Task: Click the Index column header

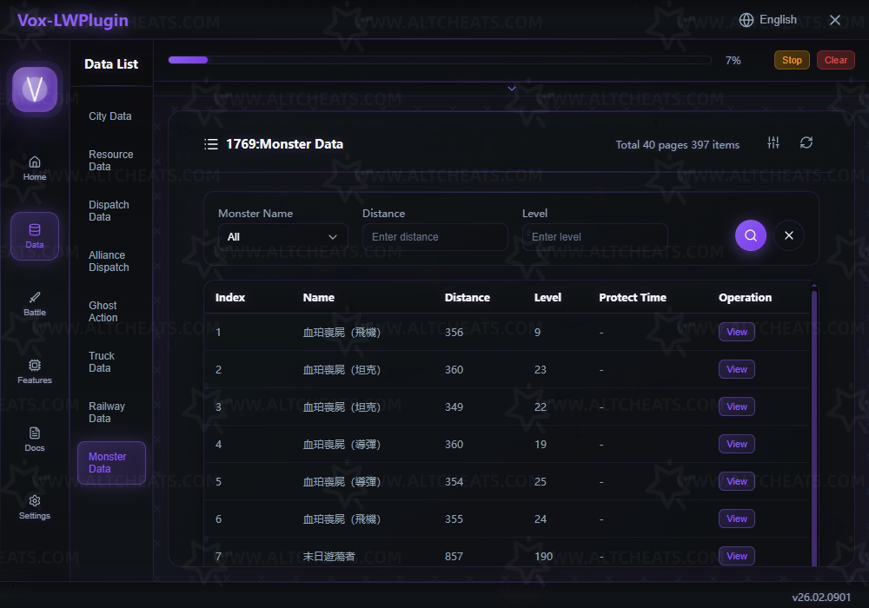Action: pyautogui.click(x=230, y=297)
